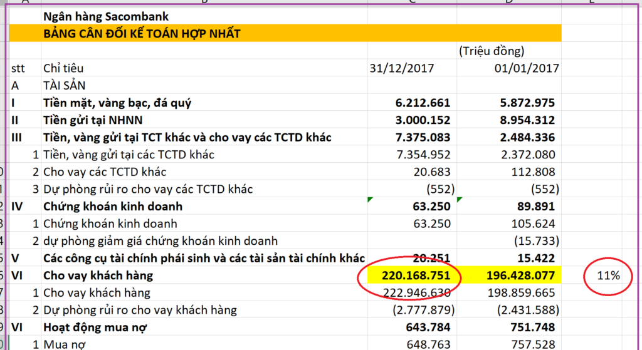
Task: Select the circled 11% cell
Action: (608, 275)
